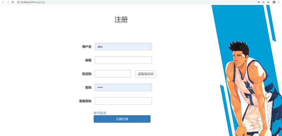This screenshot has width=282, height=136.
Task: Open the 账号登录 link
Action: pos(100,113)
